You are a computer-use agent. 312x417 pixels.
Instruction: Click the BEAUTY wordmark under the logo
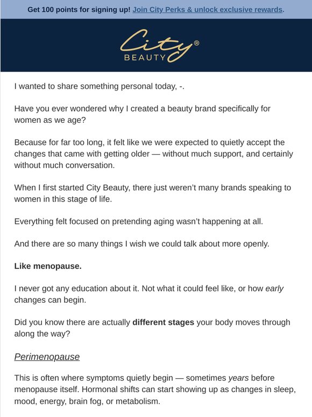click(x=145, y=58)
